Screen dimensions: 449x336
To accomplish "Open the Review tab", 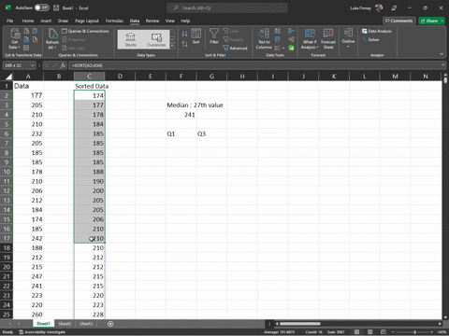I will (152, 21).
